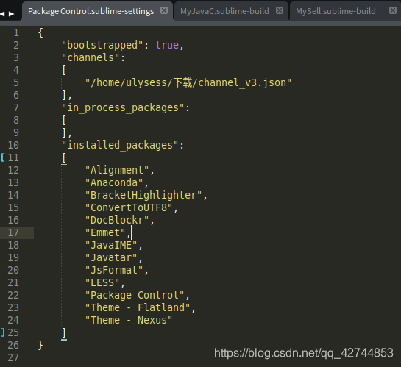Click the "installed_packages" key

120,145
